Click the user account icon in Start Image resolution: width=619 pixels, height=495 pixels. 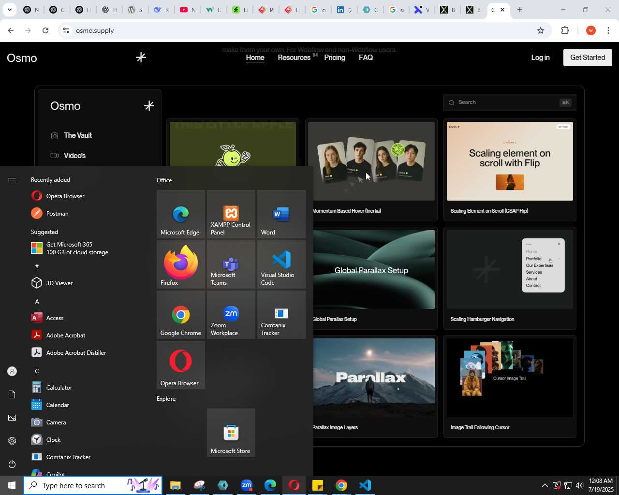click(12, 371)
